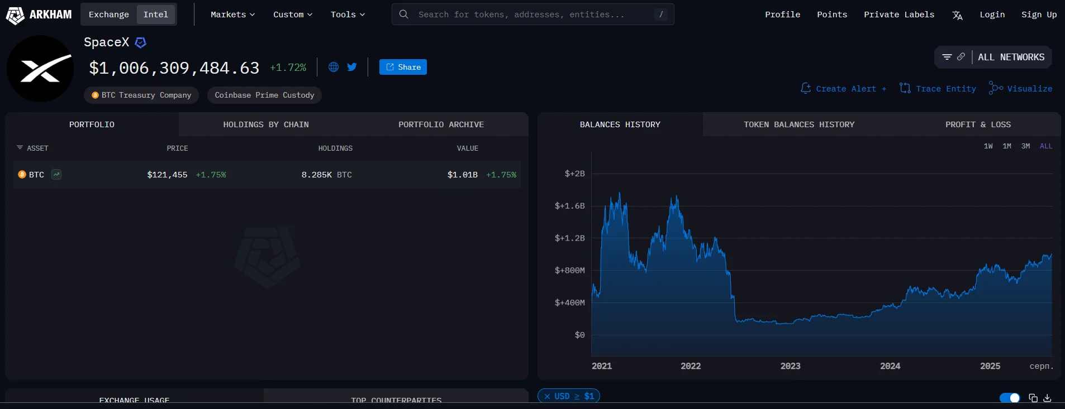Open the Profile link
Viewport: 1065px width, 409px height.
782,15
